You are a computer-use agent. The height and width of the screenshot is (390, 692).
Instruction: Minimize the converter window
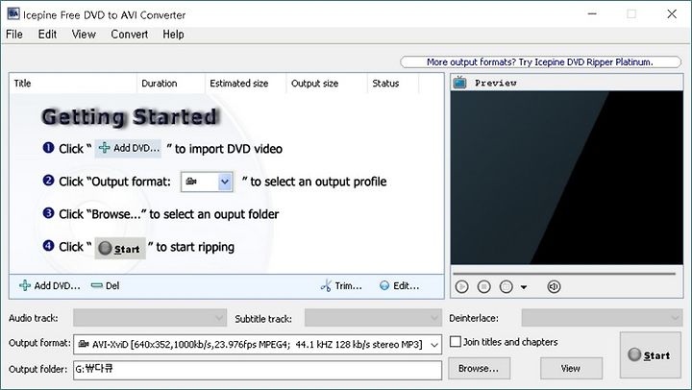point(592,14)
